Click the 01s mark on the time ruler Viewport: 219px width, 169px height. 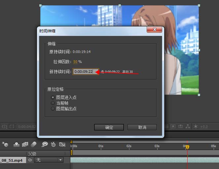click(x=101, y=146)
